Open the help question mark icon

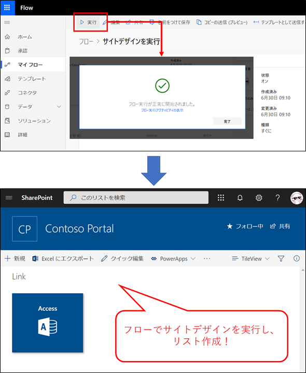[277, 198]
